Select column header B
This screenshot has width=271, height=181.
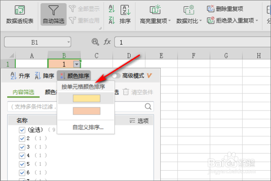click(x=64, y=56)
